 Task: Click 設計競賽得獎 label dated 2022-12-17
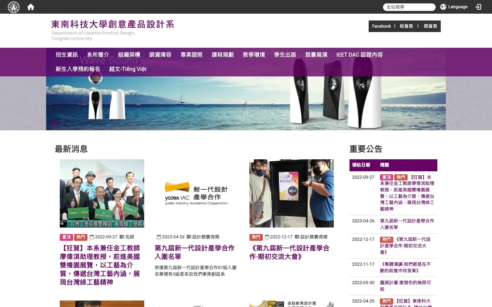pos(314,237)
